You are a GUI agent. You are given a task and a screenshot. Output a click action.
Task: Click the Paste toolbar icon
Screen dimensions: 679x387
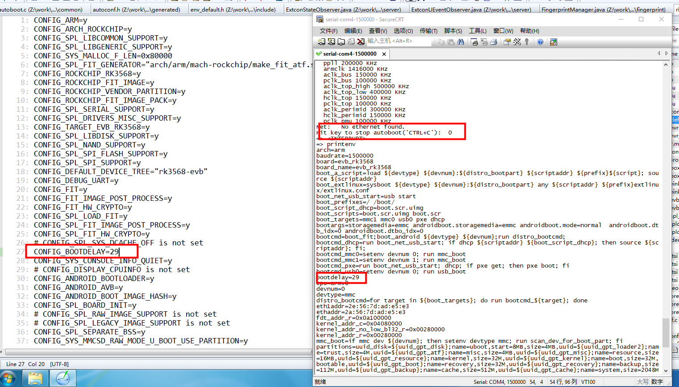(451, 41)
